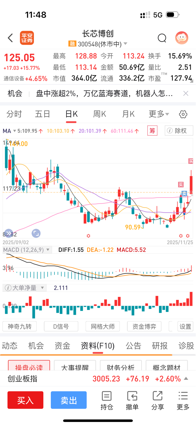Viewport: 196px width, 426px height.
Task: Tap the blue 卖出 sell button
Action: click(69, 400)
